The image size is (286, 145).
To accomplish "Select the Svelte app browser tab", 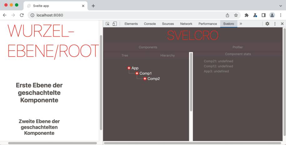I will [56, 6].
